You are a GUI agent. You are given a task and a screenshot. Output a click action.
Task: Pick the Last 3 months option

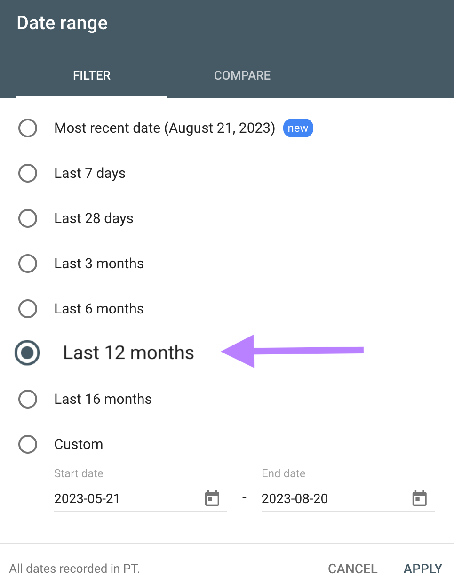28,264
